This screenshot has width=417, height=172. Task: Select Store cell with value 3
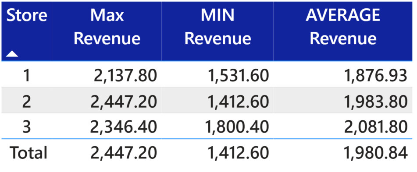(x=27, y=127)
